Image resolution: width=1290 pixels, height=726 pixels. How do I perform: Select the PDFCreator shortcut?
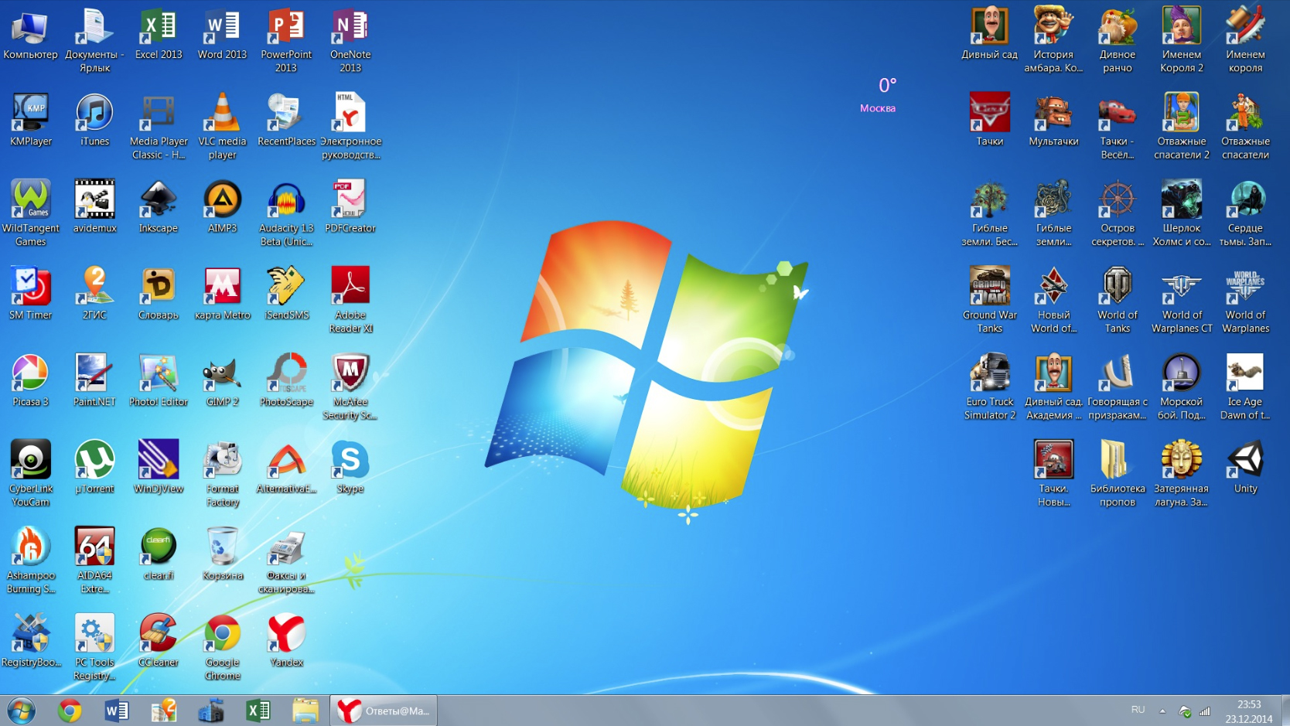(x=350, y=208)
